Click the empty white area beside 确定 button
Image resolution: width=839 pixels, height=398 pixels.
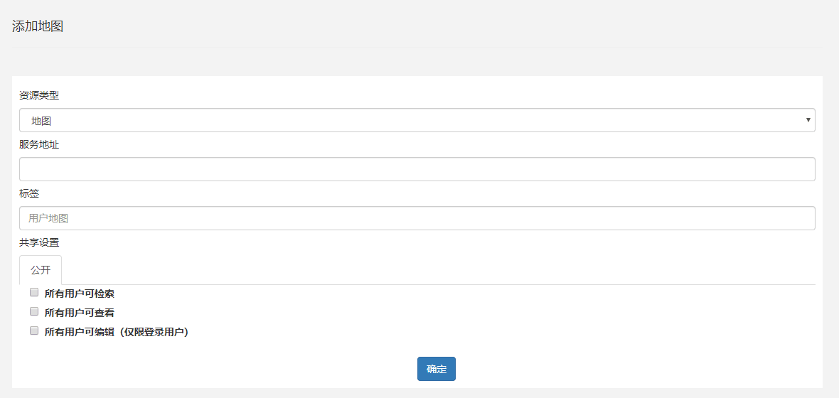tap(637, 369)
